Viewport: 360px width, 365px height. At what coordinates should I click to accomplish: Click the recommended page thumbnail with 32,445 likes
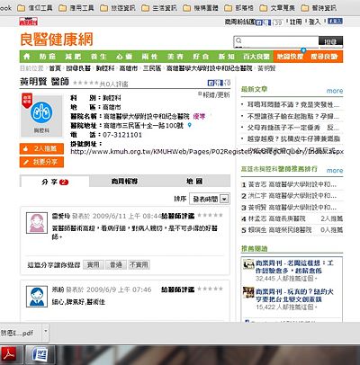coord(248,264)
